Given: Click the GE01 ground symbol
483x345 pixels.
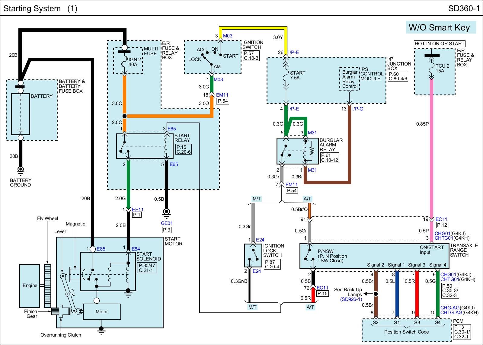Looking at the screenshot, I should (166, 213).
